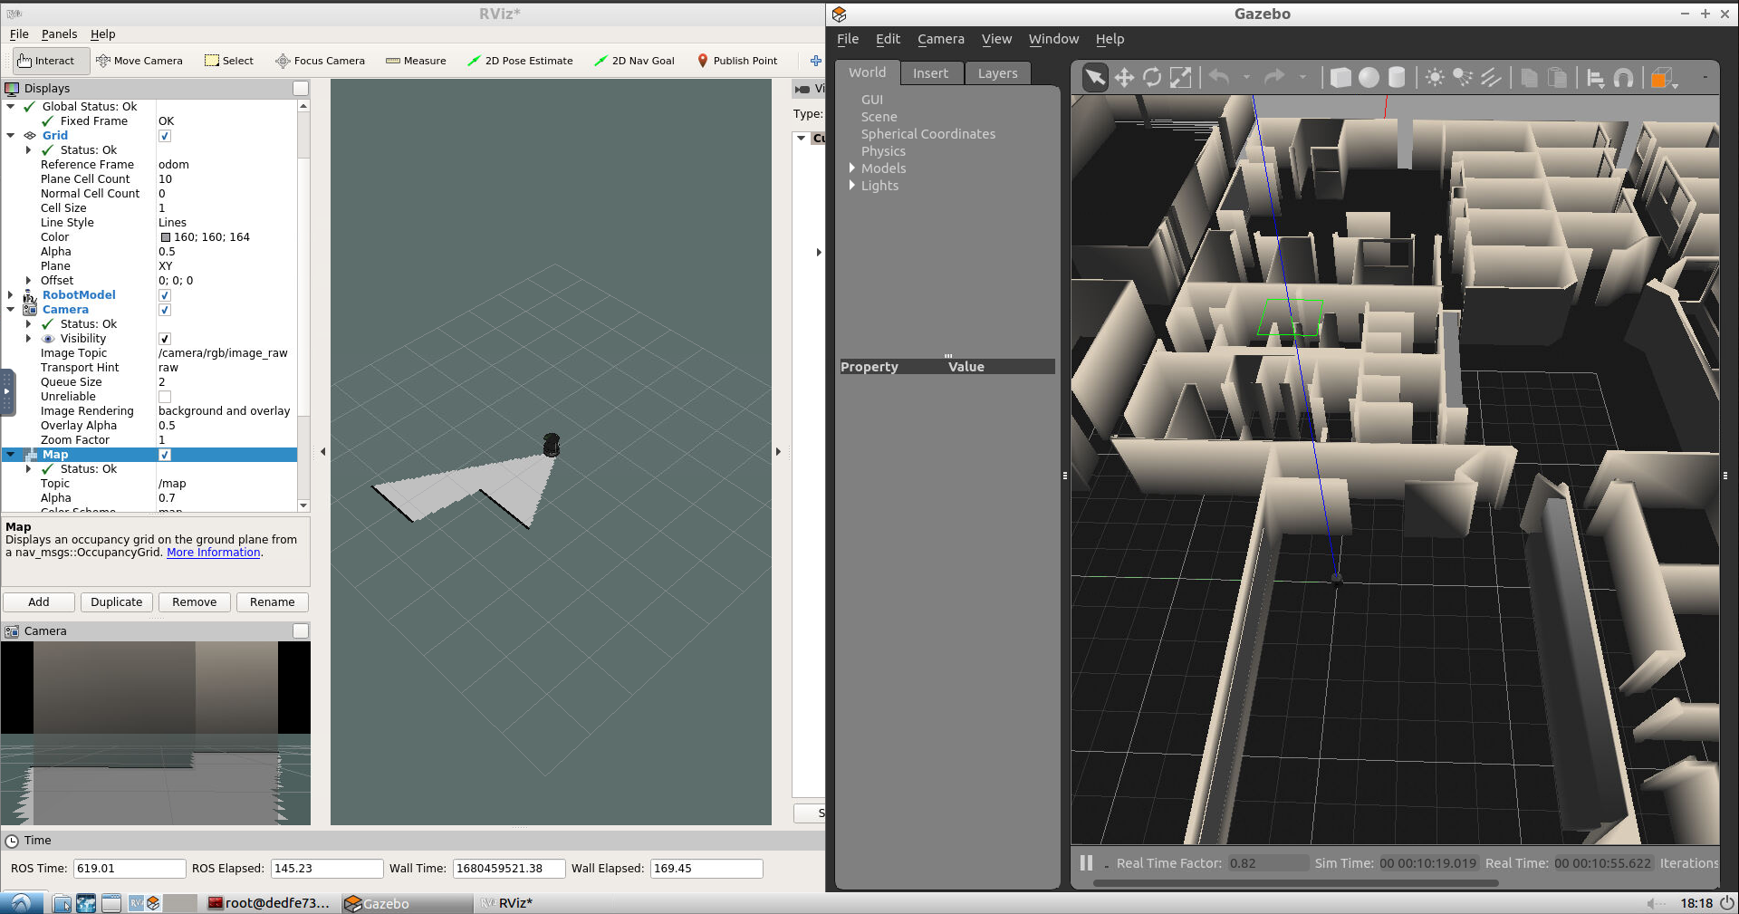This screenshot has height=914, width=1739.
Task: Click the Gazebo bottom horizontal scrollbar
Action: [1295, 882]
